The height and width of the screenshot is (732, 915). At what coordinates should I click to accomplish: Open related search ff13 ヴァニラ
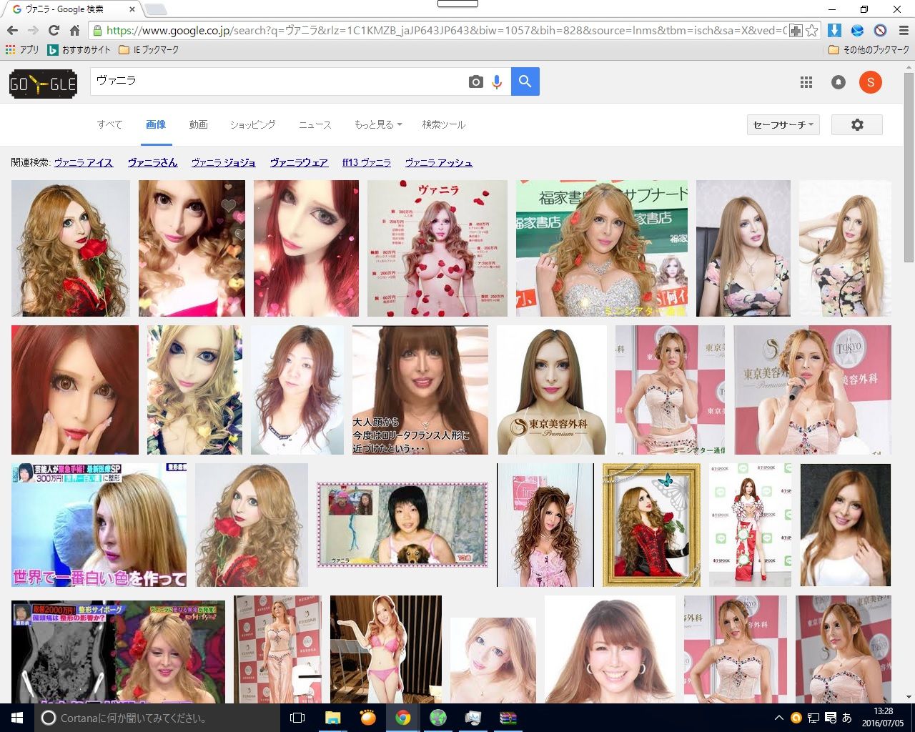point(367,163)
